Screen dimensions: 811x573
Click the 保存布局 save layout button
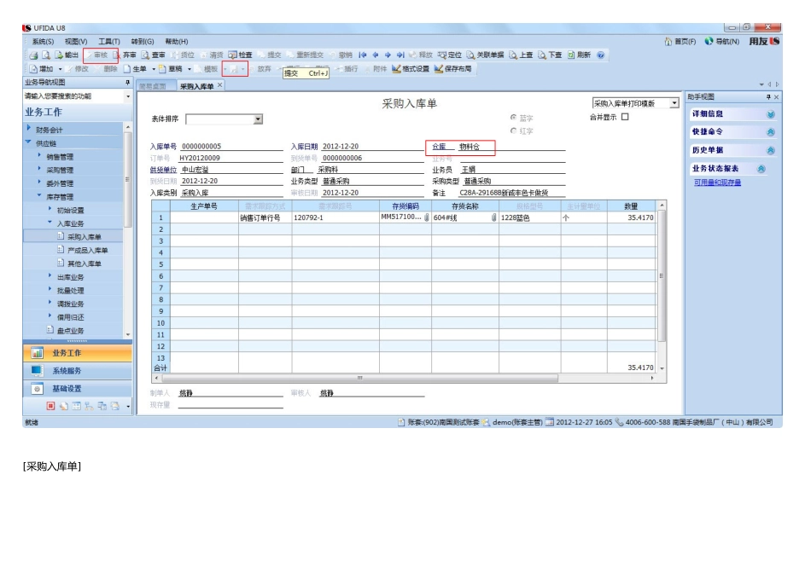[x=453, y=69]
